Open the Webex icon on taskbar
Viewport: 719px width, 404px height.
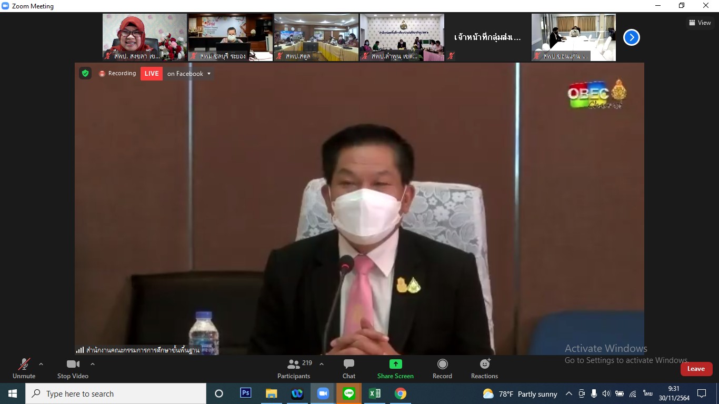pyautogui.click(x=297, y=393)
